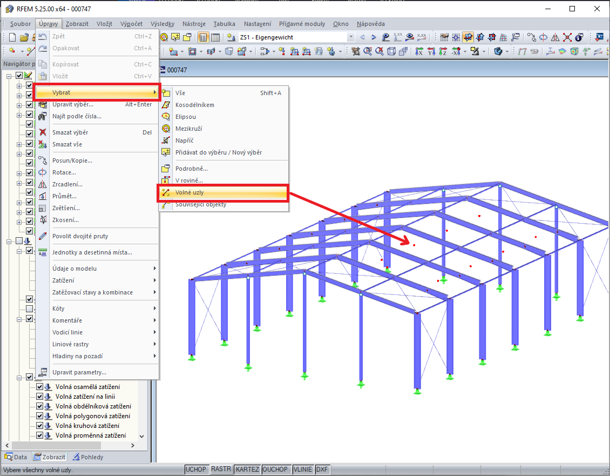This screenshot has height=476, width=610.
Task: Switch to the Pohledy navigator tab
Action: pyautogui.click(x=88, y=457)
